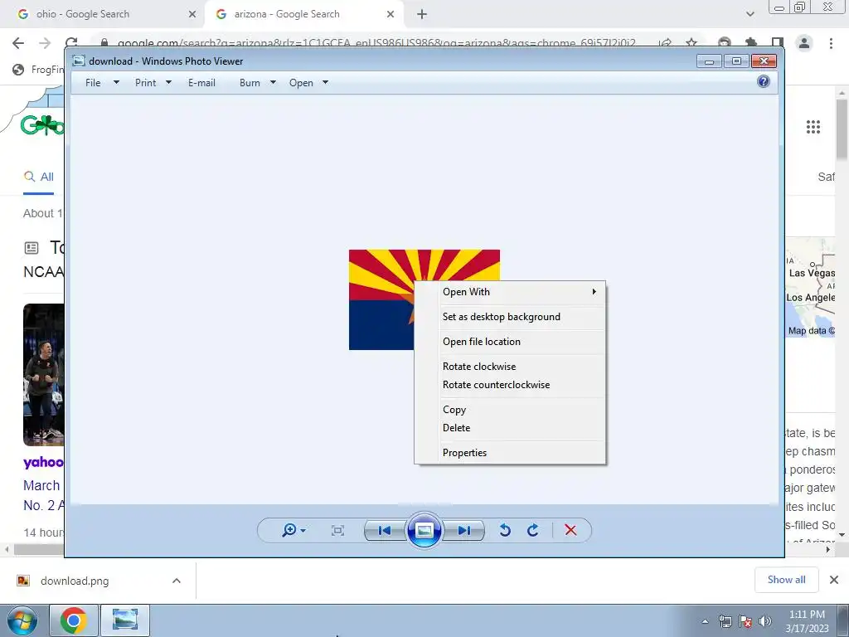
Task: Open the Chrome profile avatar
Action: click(x=804, y=43)
